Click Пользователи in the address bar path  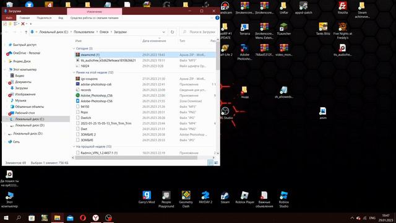pyautogui.click(x=84, y=32)
